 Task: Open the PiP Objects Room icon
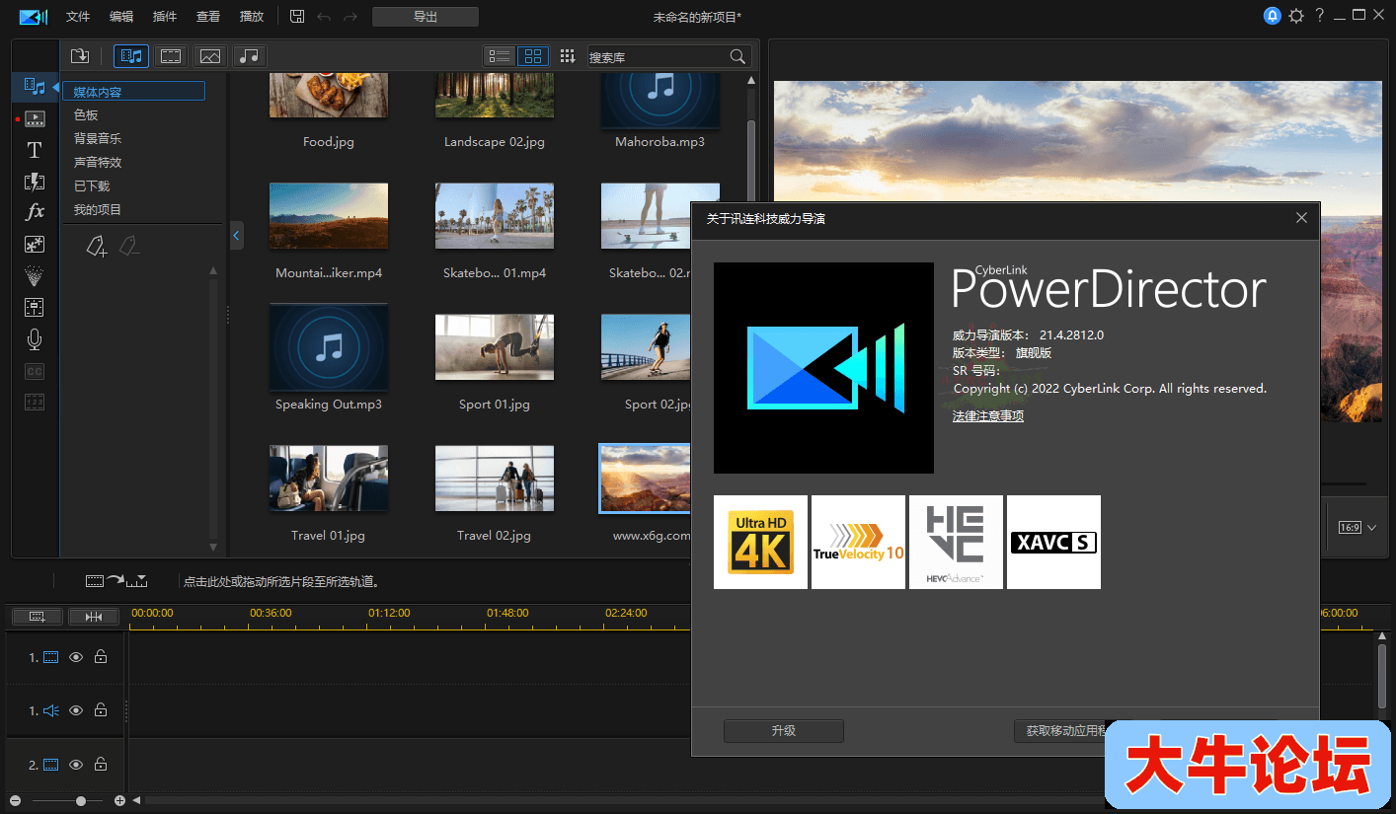click(35, 244)
